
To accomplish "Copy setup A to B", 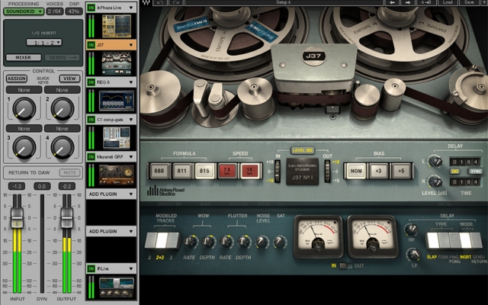I will pyautogui.click(x=426, y=2).
